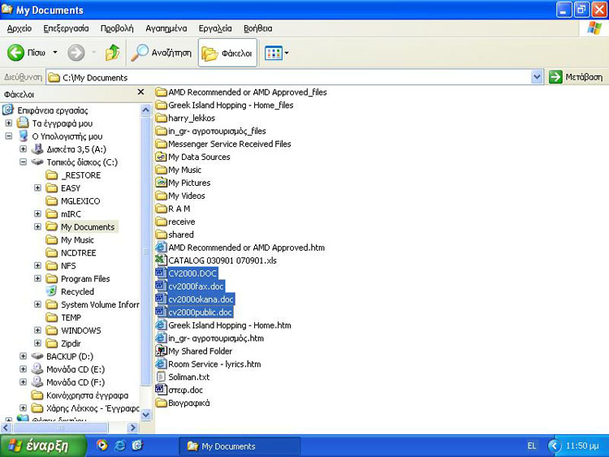Select the Soliman.txt text file icon

(x=162, y=377)
